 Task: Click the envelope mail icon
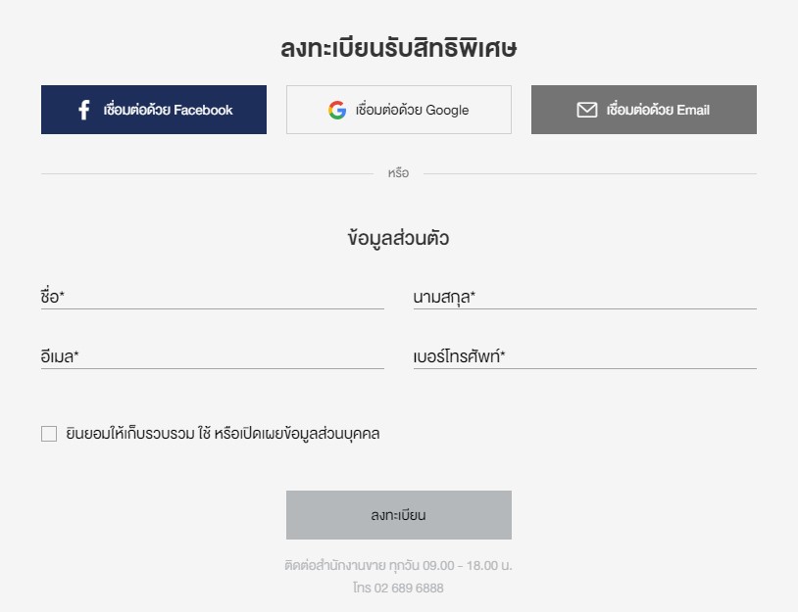pyautogui.click(x=587, y=110)
